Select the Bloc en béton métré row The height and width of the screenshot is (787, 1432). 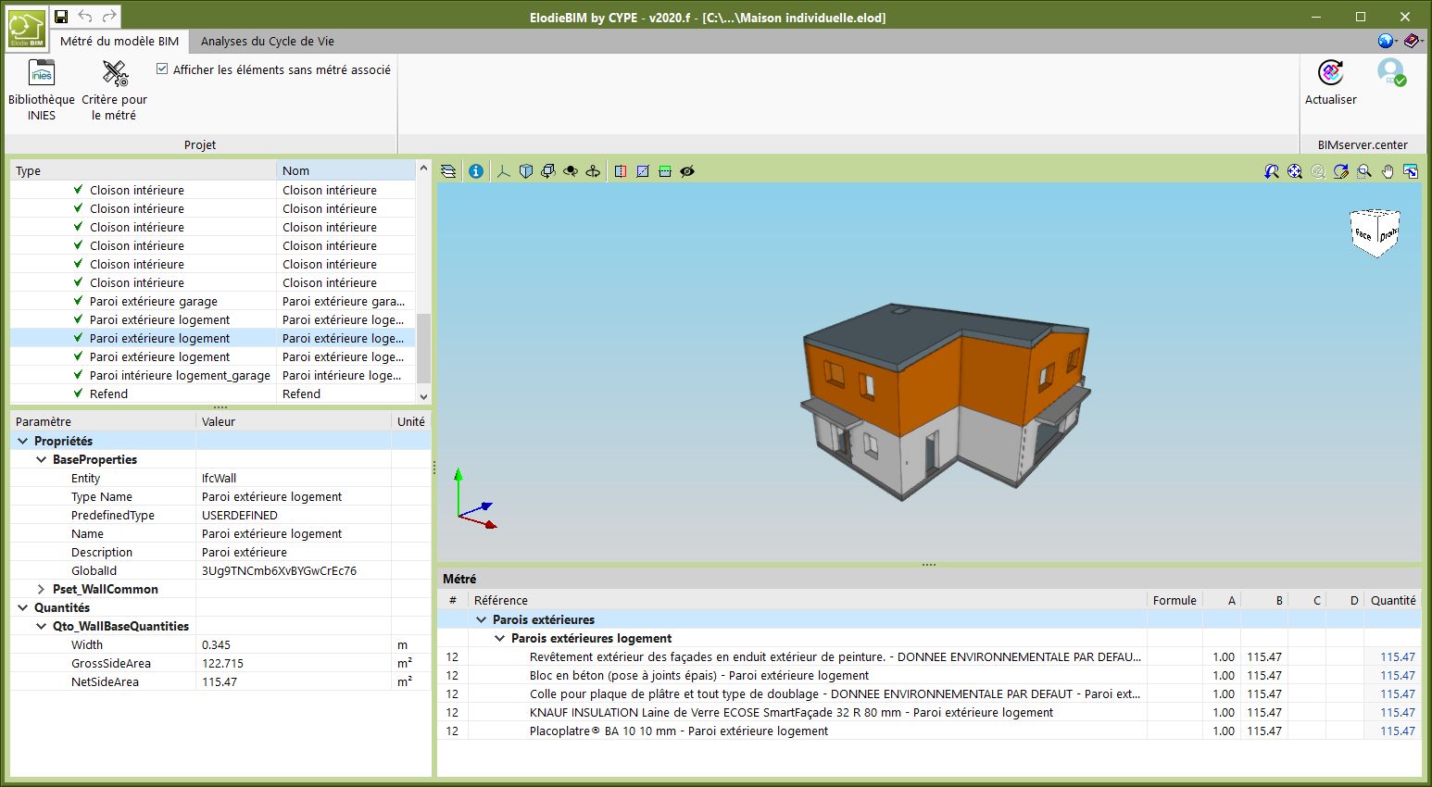point(929,676)
